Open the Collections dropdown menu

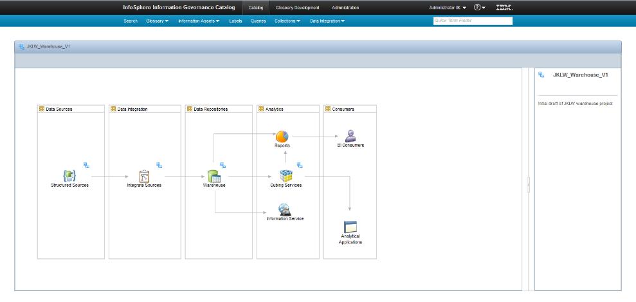[x=287, y=21]
